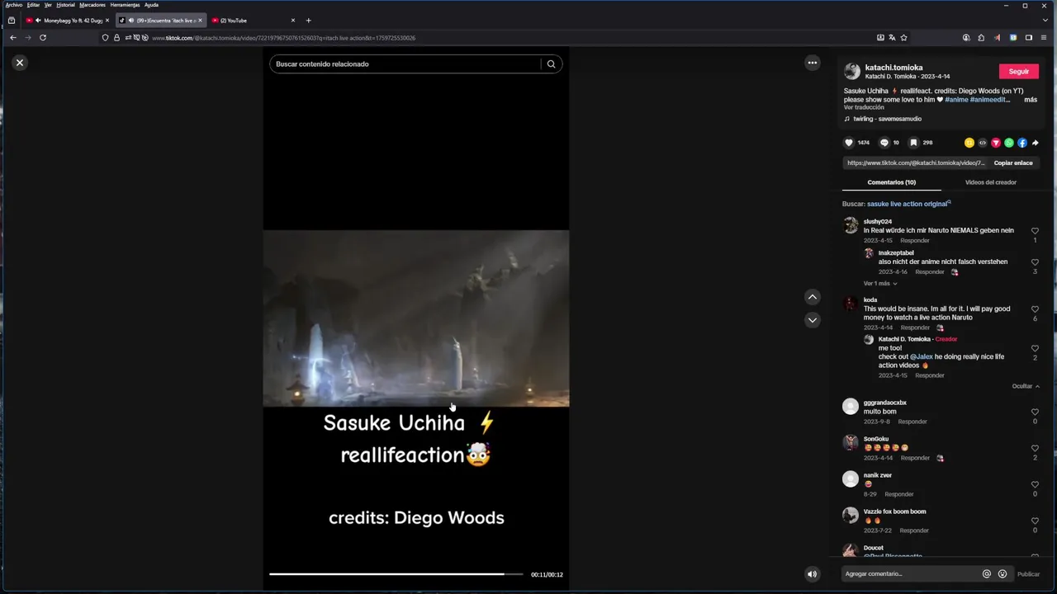1057x594 pixels.
Task: Click the red send-to-friends icon
Action: click(x=996, y=143)
